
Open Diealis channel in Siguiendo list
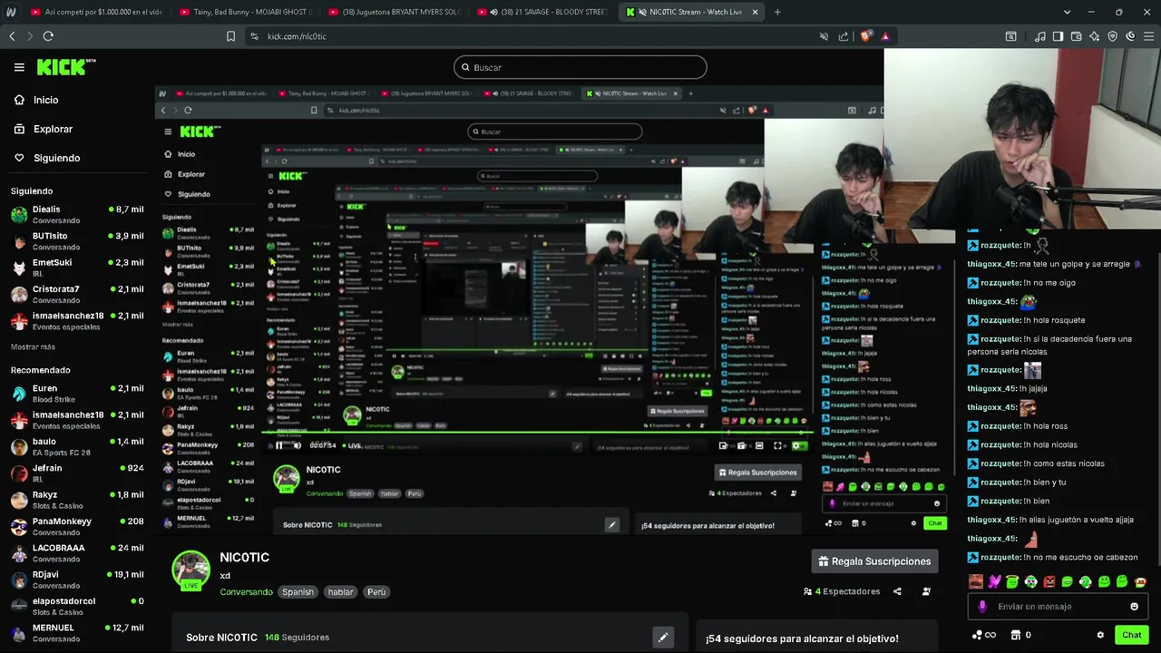point(77,214)
